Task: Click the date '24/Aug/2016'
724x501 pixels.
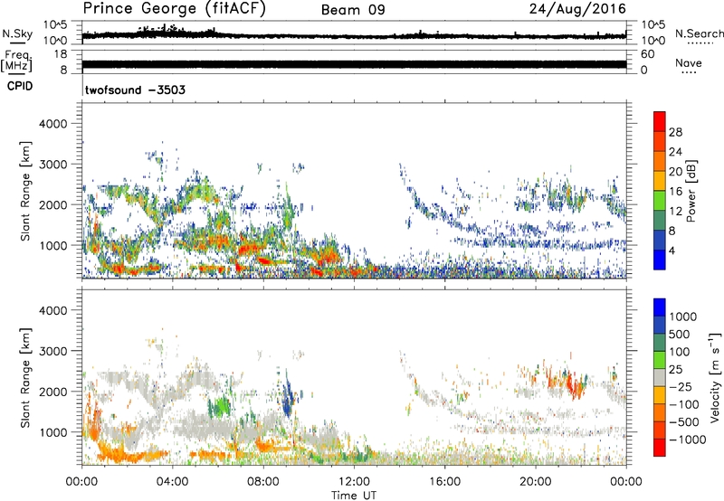Action: pyautogui.click(x=577, y=9)
